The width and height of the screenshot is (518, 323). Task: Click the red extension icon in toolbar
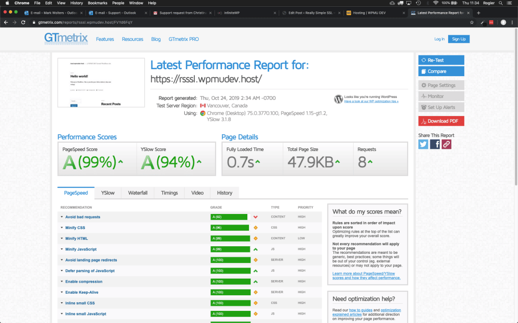pyautogui.click(x=491, y=22)
